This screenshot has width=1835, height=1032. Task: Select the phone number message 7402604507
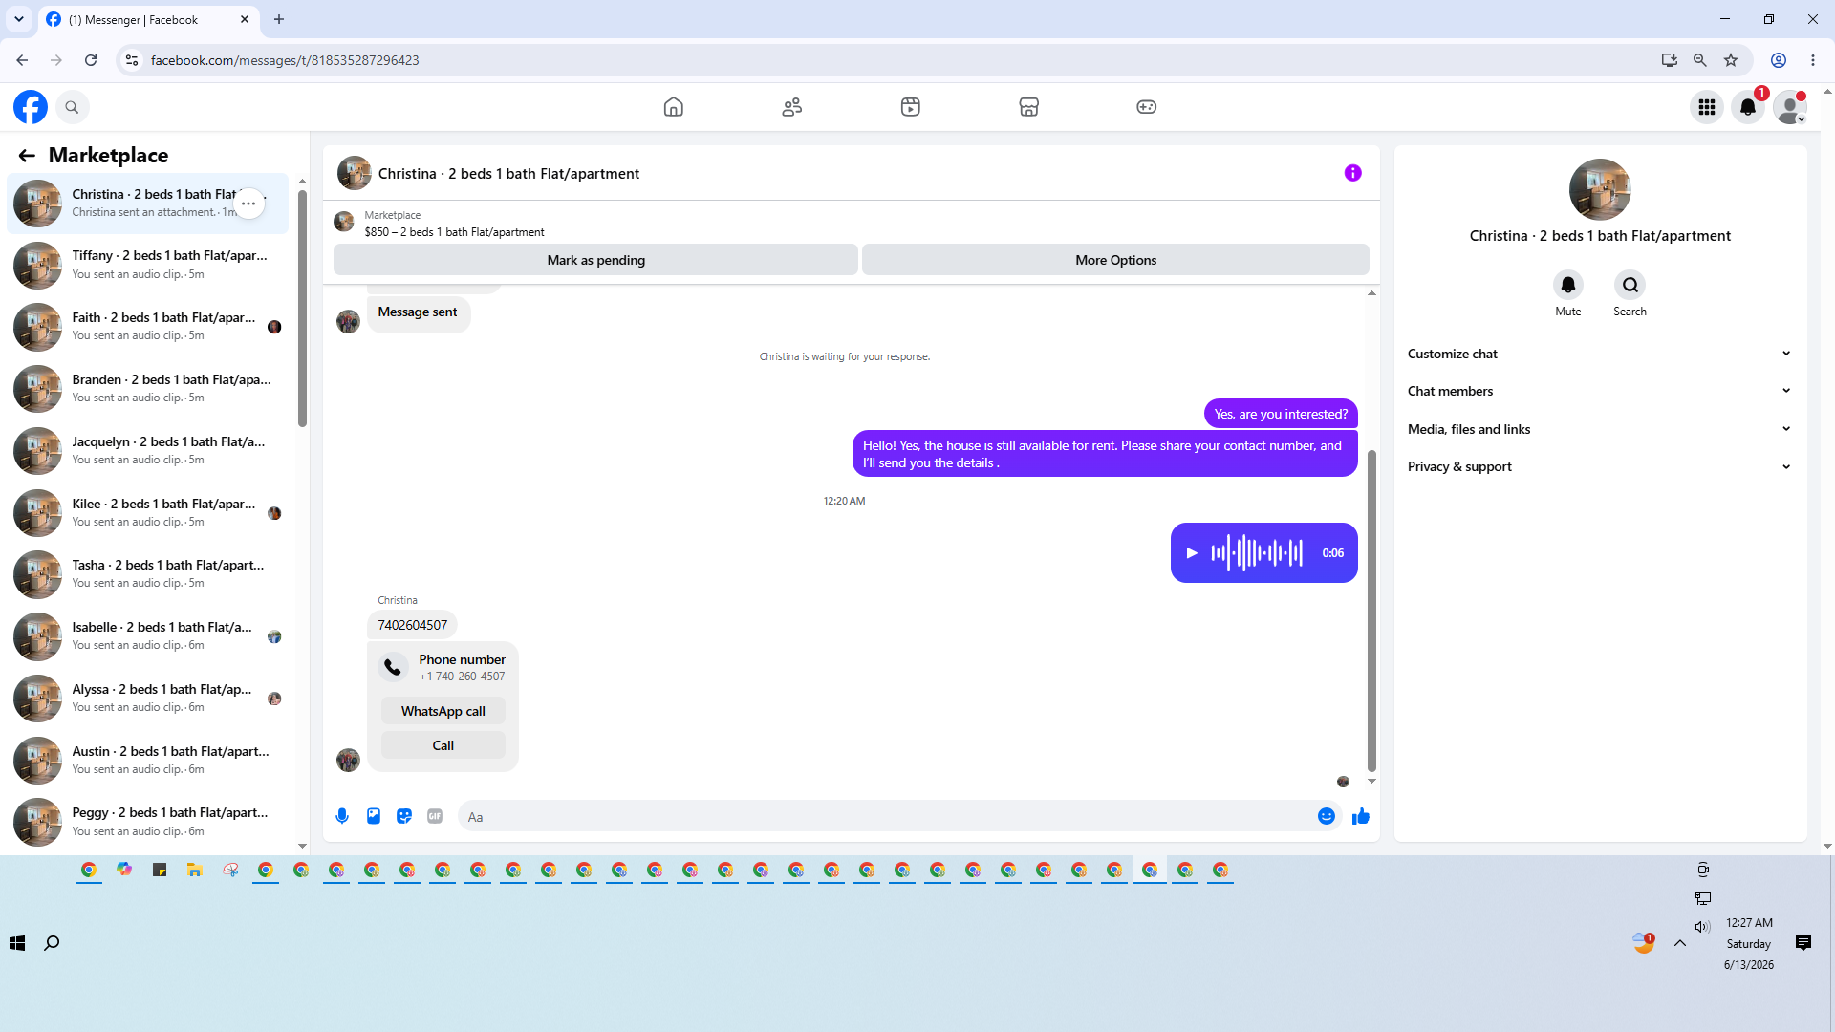413,625
